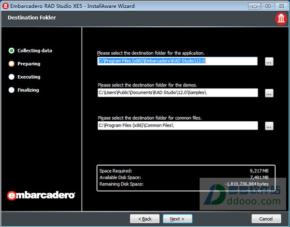The image size is (290, 227).
Task: Click the Space Required label
Action: (x=116, y=171)
